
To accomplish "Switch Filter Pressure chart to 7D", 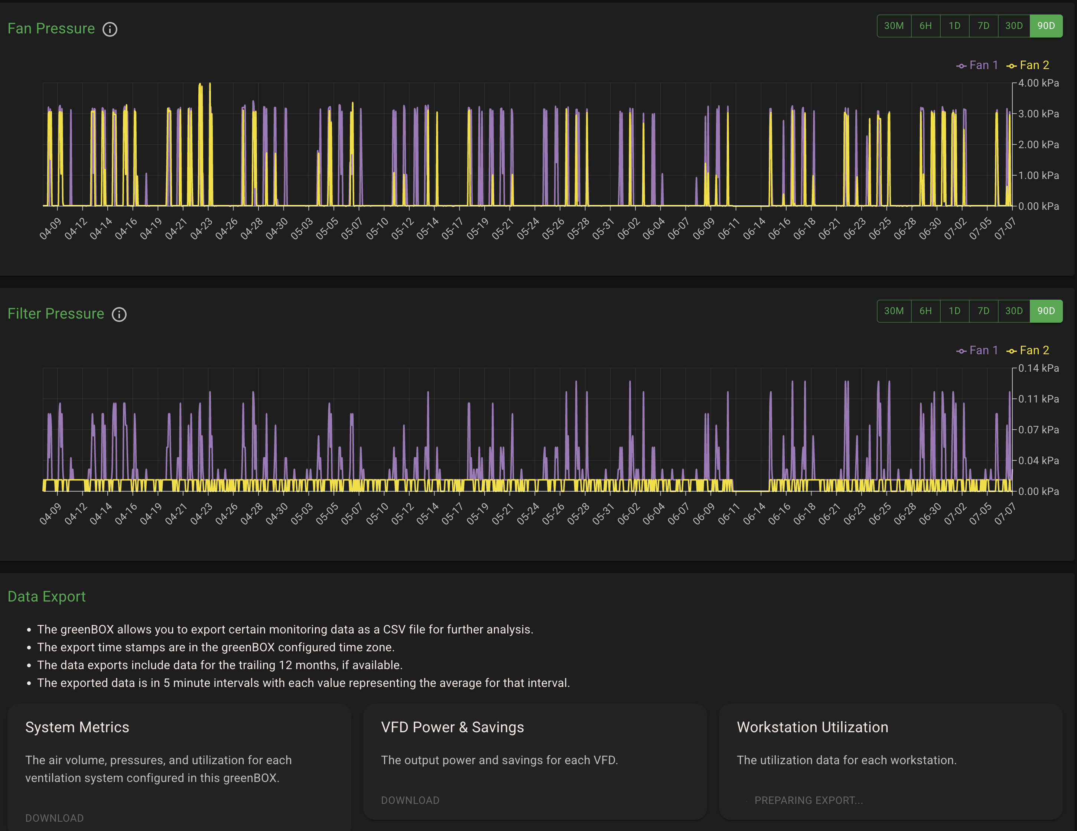I will tap(983, 311).
